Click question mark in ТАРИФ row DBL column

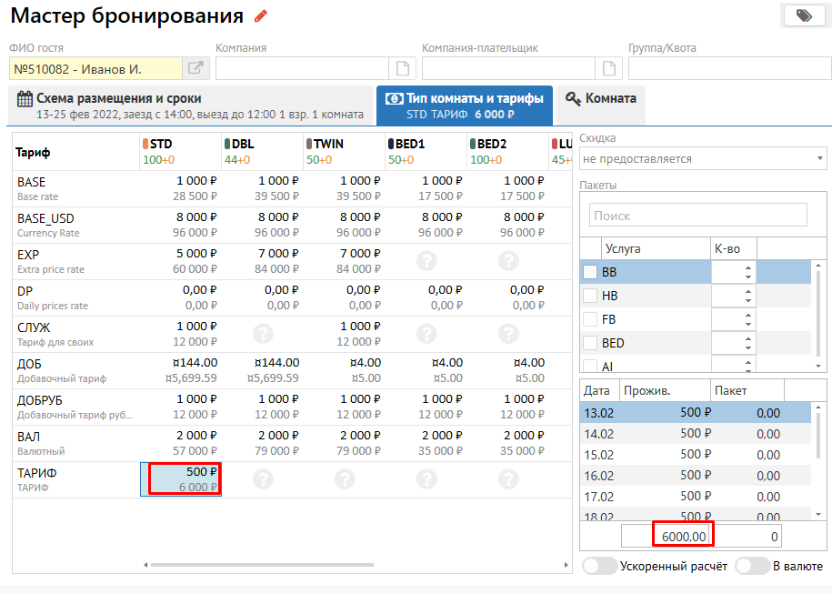point(263,479)
